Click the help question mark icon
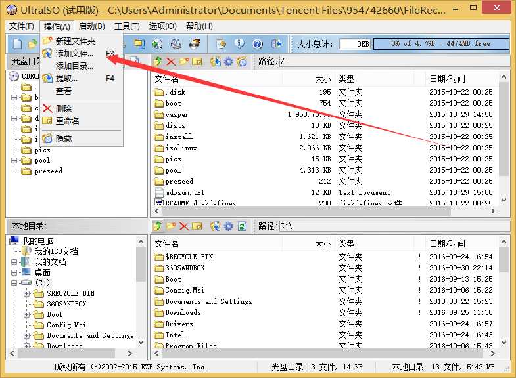516x378 pixels. 258,44
